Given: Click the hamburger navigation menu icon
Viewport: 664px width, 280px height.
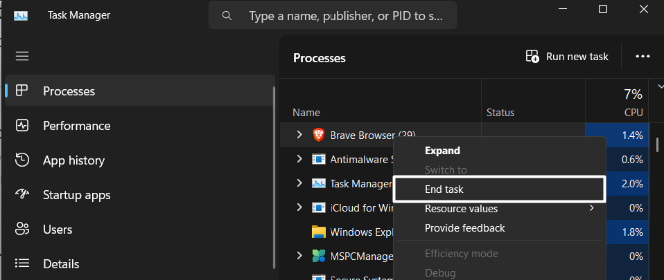Looking at the screenshot, I should click(x=22, y=56).
